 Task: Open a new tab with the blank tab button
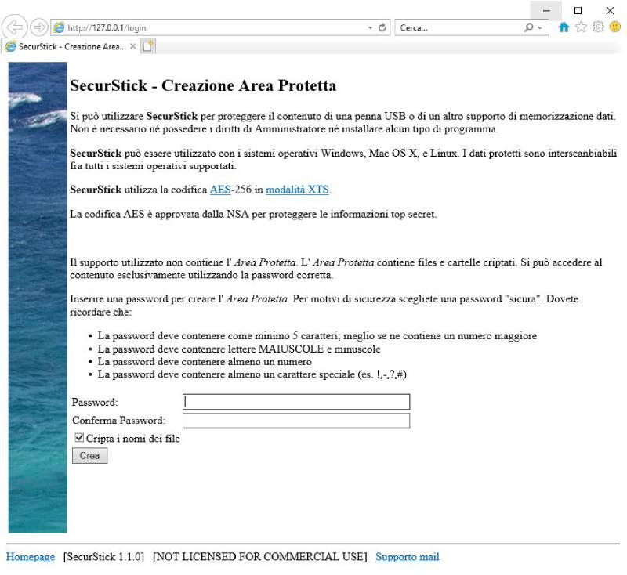[148, 46]
